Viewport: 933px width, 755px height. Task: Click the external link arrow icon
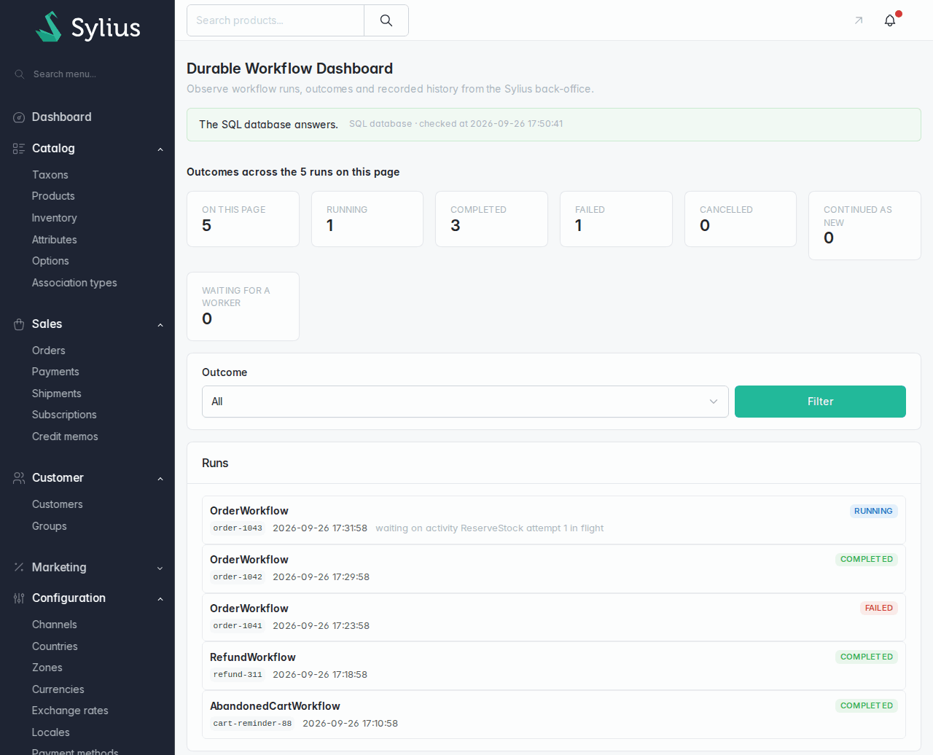tap(859, 20)
